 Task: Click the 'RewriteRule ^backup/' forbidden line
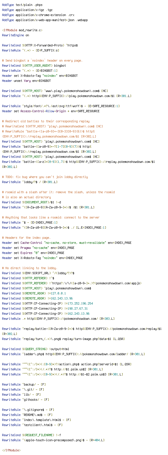pyautogui.click(x=24, y=384)
